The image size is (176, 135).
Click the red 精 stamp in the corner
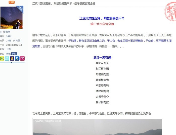170,12
